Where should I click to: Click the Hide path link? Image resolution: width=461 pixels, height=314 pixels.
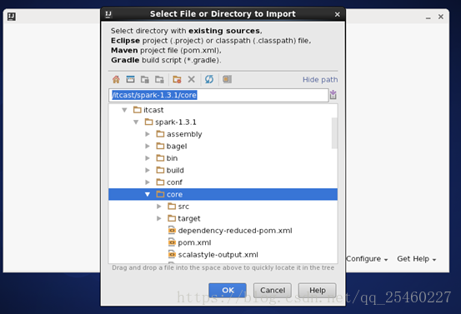click(320, 80)
